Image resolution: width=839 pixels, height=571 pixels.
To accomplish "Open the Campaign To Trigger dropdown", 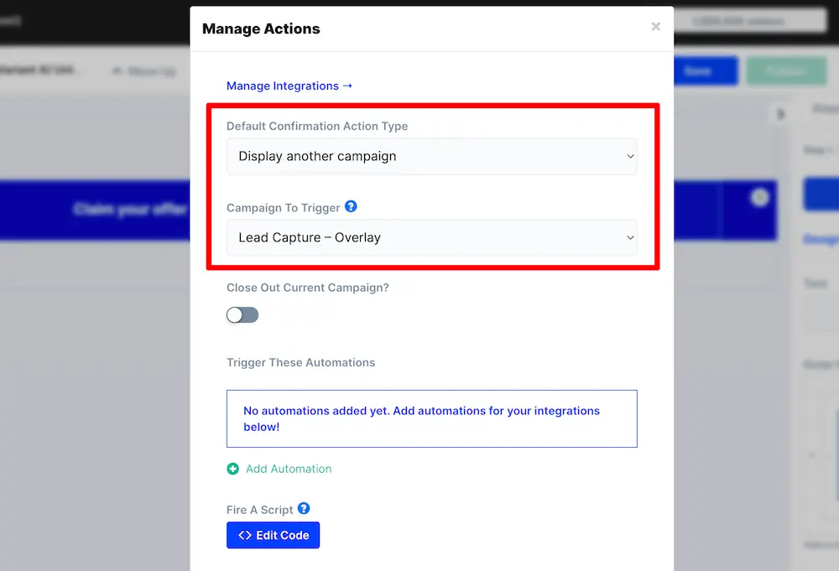I will pos(431,237).
